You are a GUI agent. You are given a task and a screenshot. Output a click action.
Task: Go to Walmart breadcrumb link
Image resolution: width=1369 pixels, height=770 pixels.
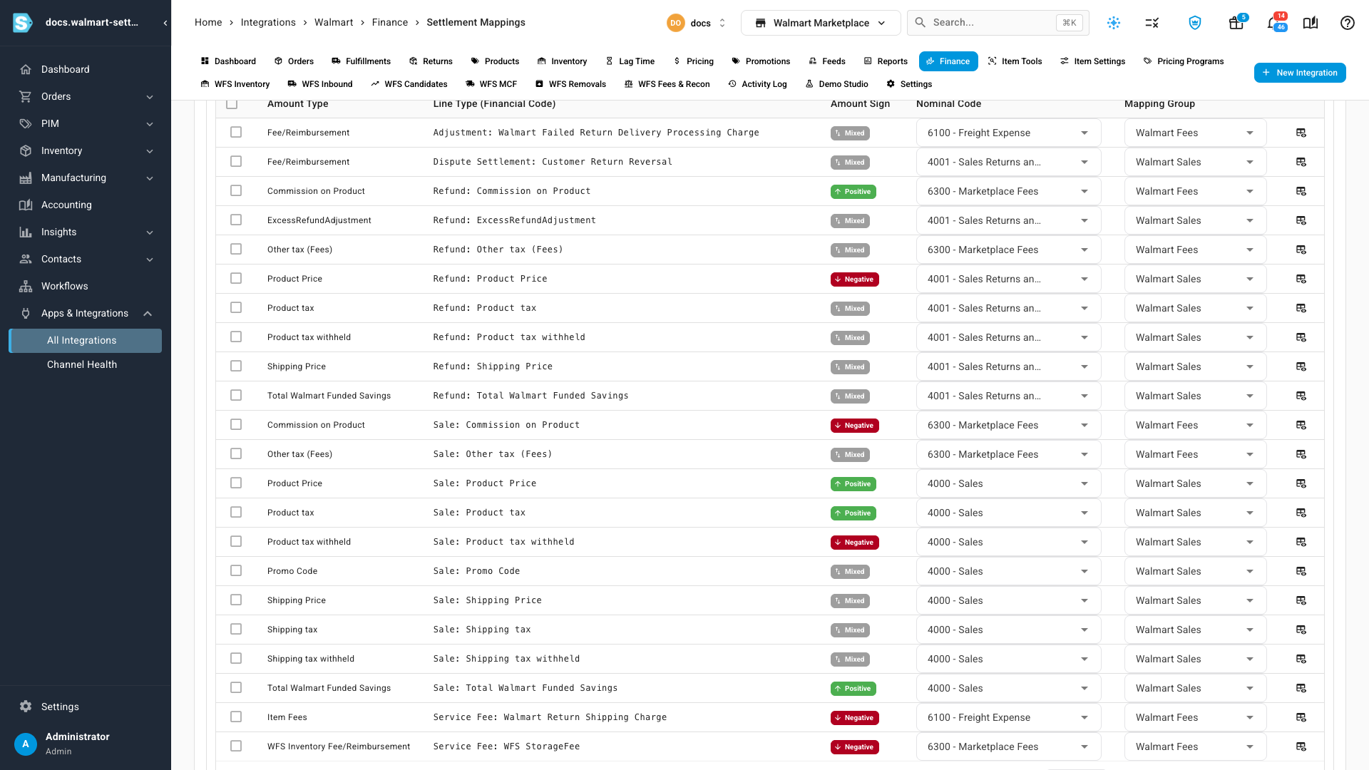click(334, 23)
